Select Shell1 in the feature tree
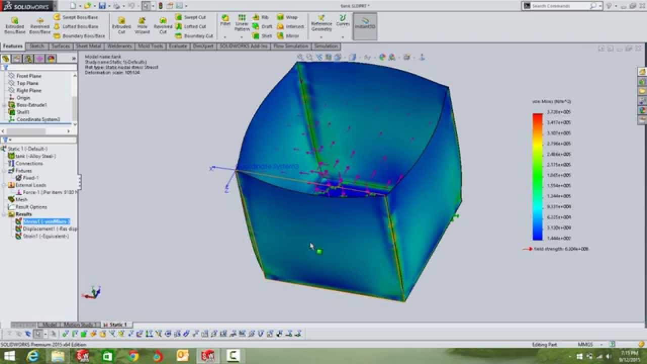Screen dimensions: 647x364 coord(23,112)
